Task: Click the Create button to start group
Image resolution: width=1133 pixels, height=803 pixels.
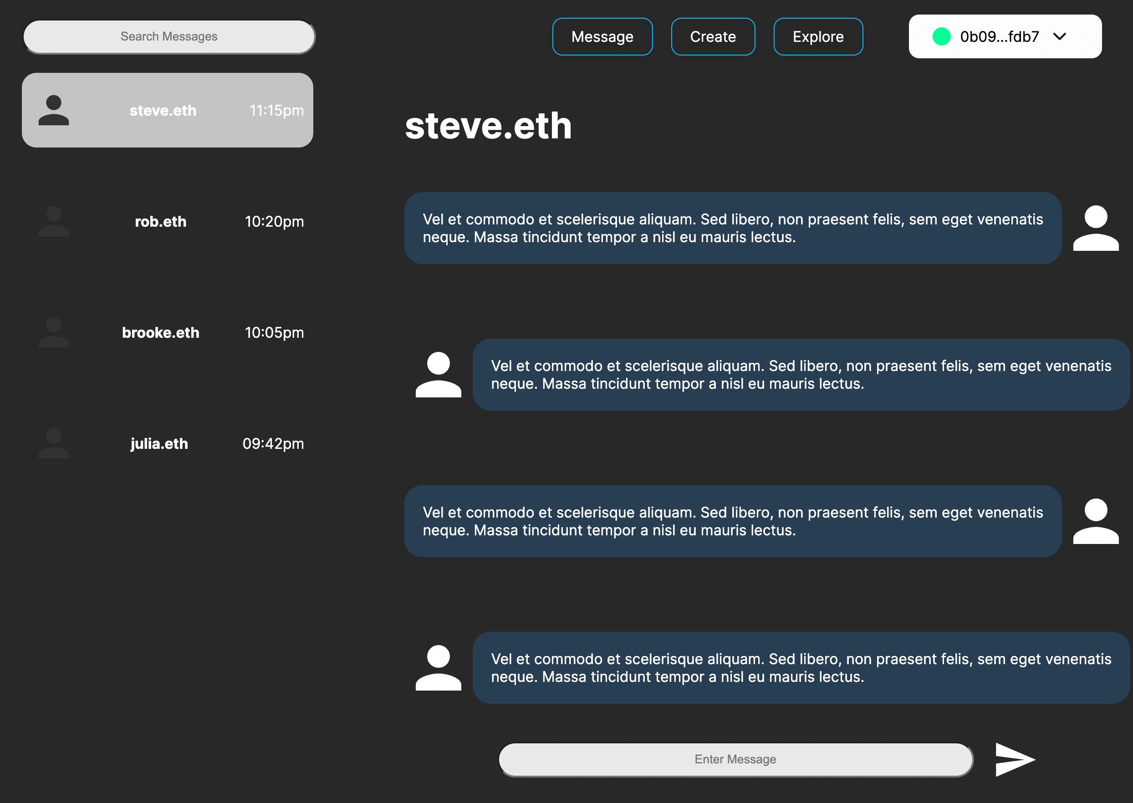Action: (713, 36)
